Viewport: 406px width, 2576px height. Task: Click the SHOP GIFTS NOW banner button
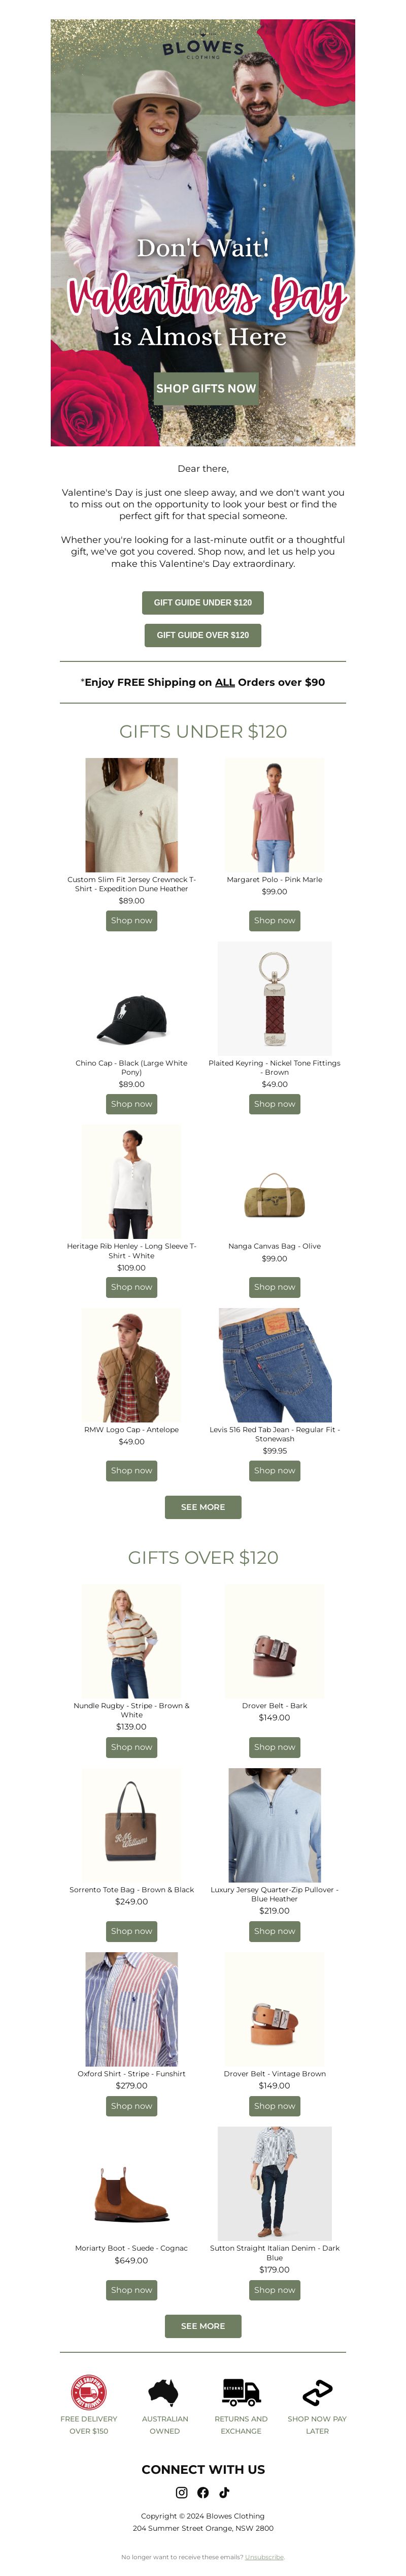206,388
